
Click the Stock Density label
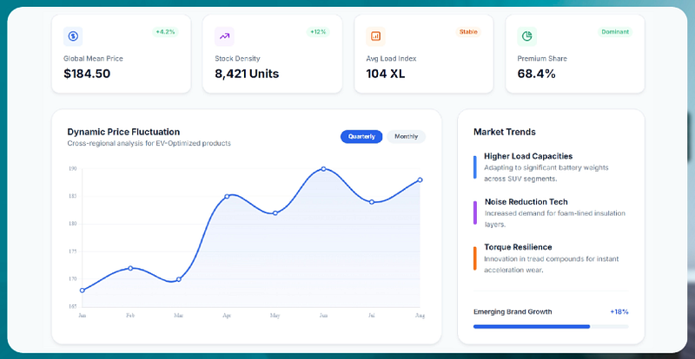coord(237,58)
